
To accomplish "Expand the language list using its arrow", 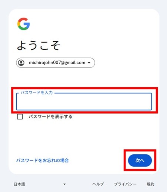I will (x=64, y=184).
